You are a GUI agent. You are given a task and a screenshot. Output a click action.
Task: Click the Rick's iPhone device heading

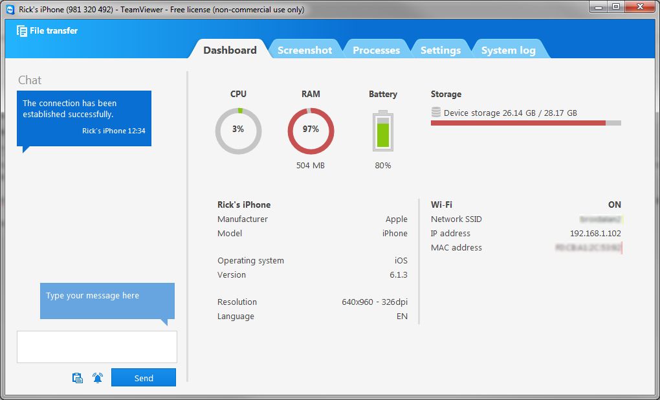coord(244,205)
